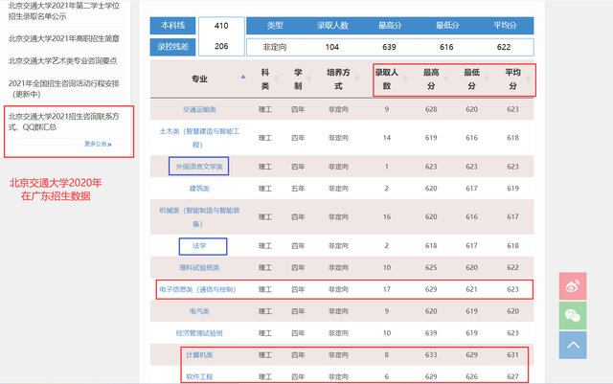Open 电子信息类（通信与控制）link

click(x=198, y=289)
